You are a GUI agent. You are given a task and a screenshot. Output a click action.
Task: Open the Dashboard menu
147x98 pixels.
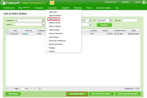point(9,8)
